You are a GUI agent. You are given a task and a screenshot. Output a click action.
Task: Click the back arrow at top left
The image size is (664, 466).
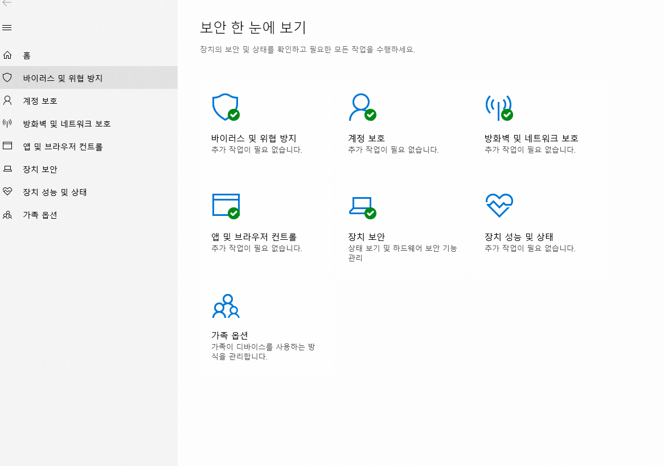coord(8,5)
